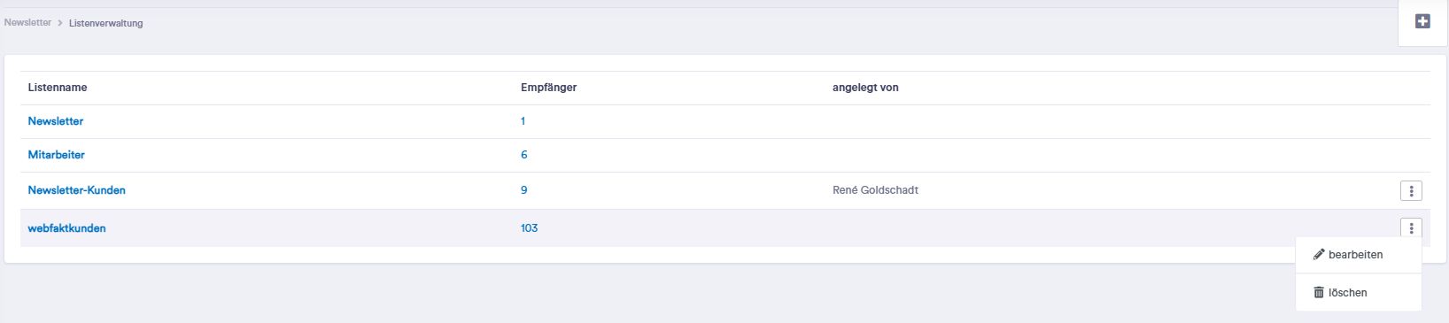Open the webfaktkunden list

coord(67,228)
